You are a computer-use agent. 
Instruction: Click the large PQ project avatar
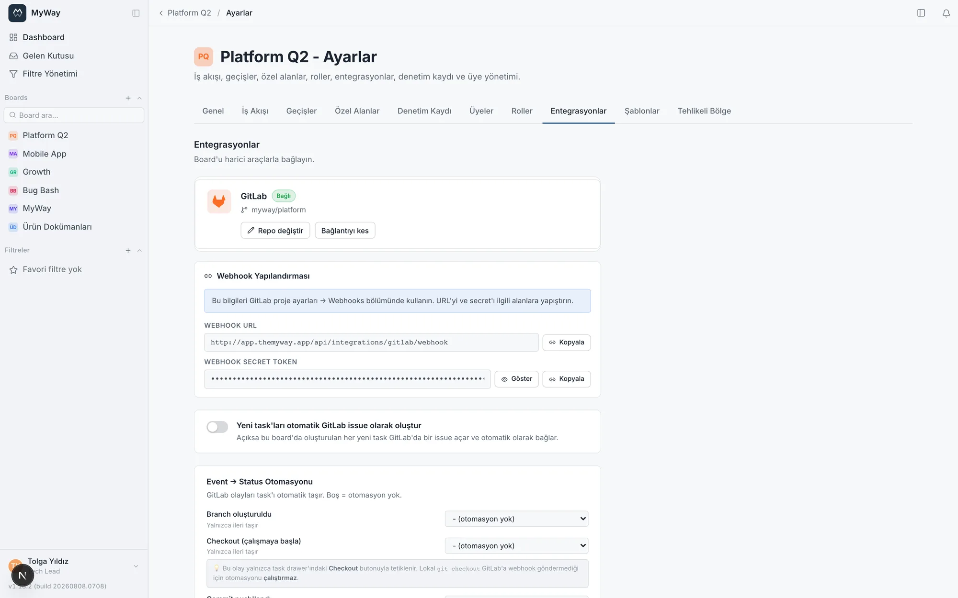tap(204, 57)
